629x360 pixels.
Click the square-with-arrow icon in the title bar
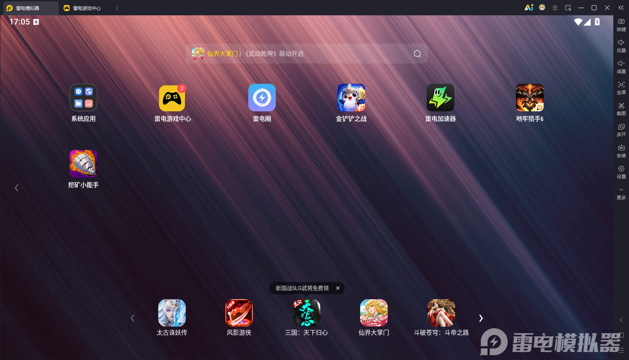[568, 8]
